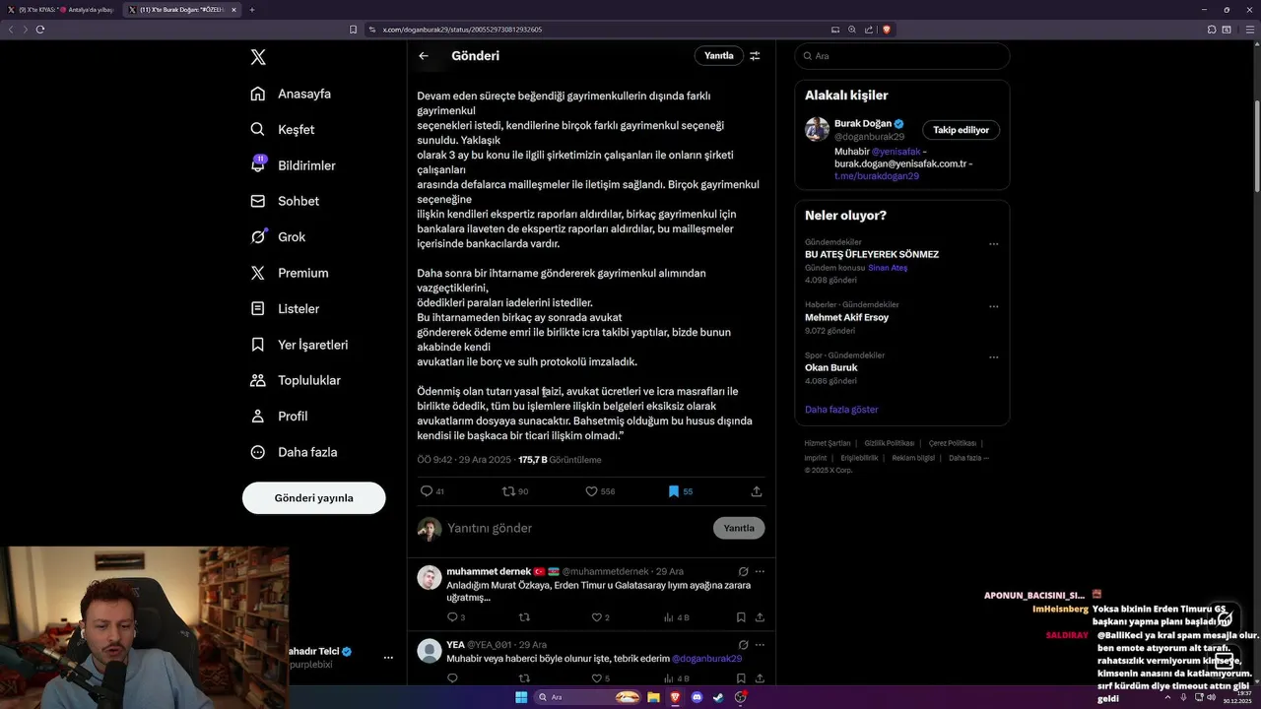This screenshot has height=709, width=1261.
Task: Open Windows Start menu
Action: click(521, 697)
